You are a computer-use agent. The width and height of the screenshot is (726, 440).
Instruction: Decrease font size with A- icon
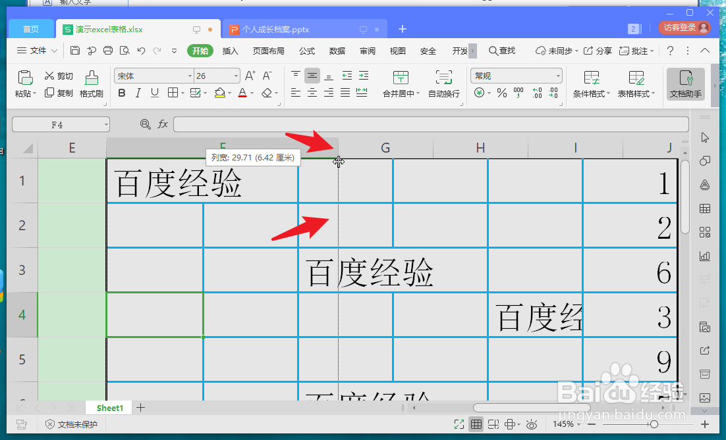267,76
